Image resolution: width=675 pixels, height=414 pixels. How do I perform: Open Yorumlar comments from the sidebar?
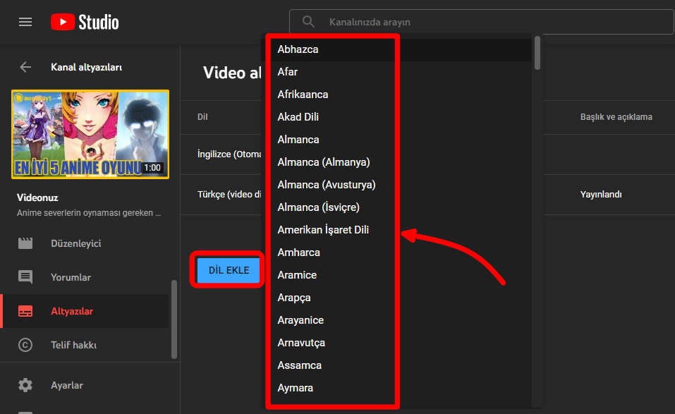click(x=71, y=277)
